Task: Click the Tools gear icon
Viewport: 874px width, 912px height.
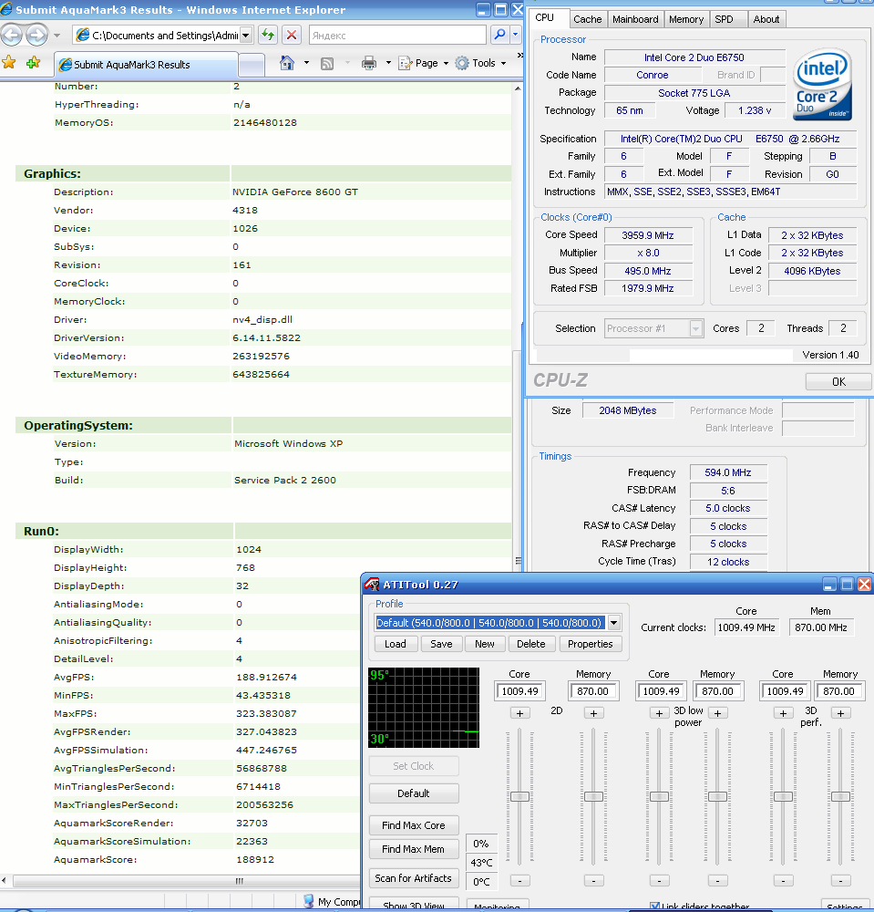Action: click(x=462, y=63)
